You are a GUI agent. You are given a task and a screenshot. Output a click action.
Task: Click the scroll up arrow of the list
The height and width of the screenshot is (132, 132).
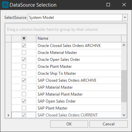(x=124, y=45)
